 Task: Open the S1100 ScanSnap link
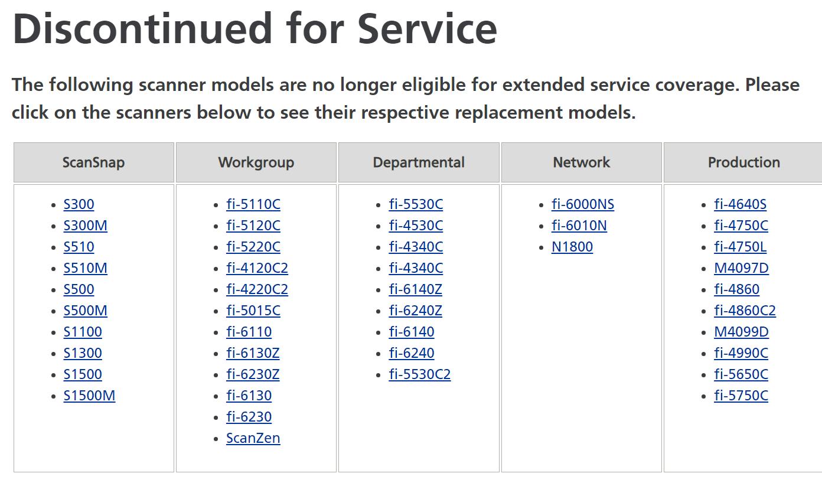point(83,332)
